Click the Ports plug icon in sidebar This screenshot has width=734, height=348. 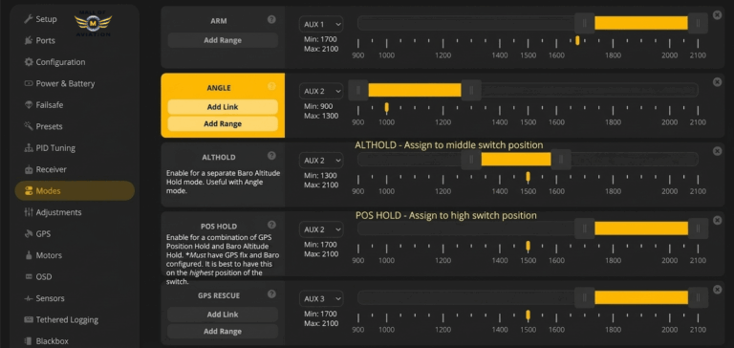coord(28,41)
